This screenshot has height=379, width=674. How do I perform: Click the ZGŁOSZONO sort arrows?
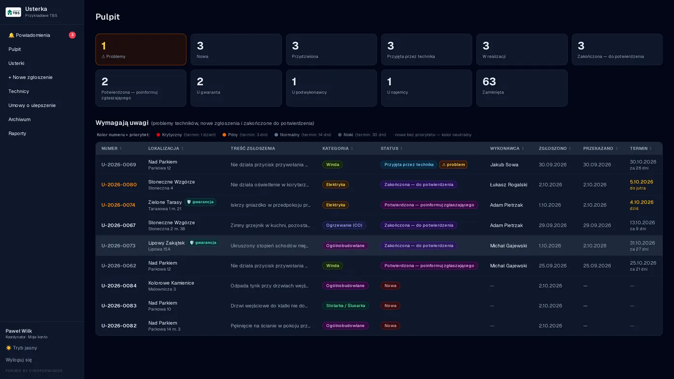[x=570, y=149]
